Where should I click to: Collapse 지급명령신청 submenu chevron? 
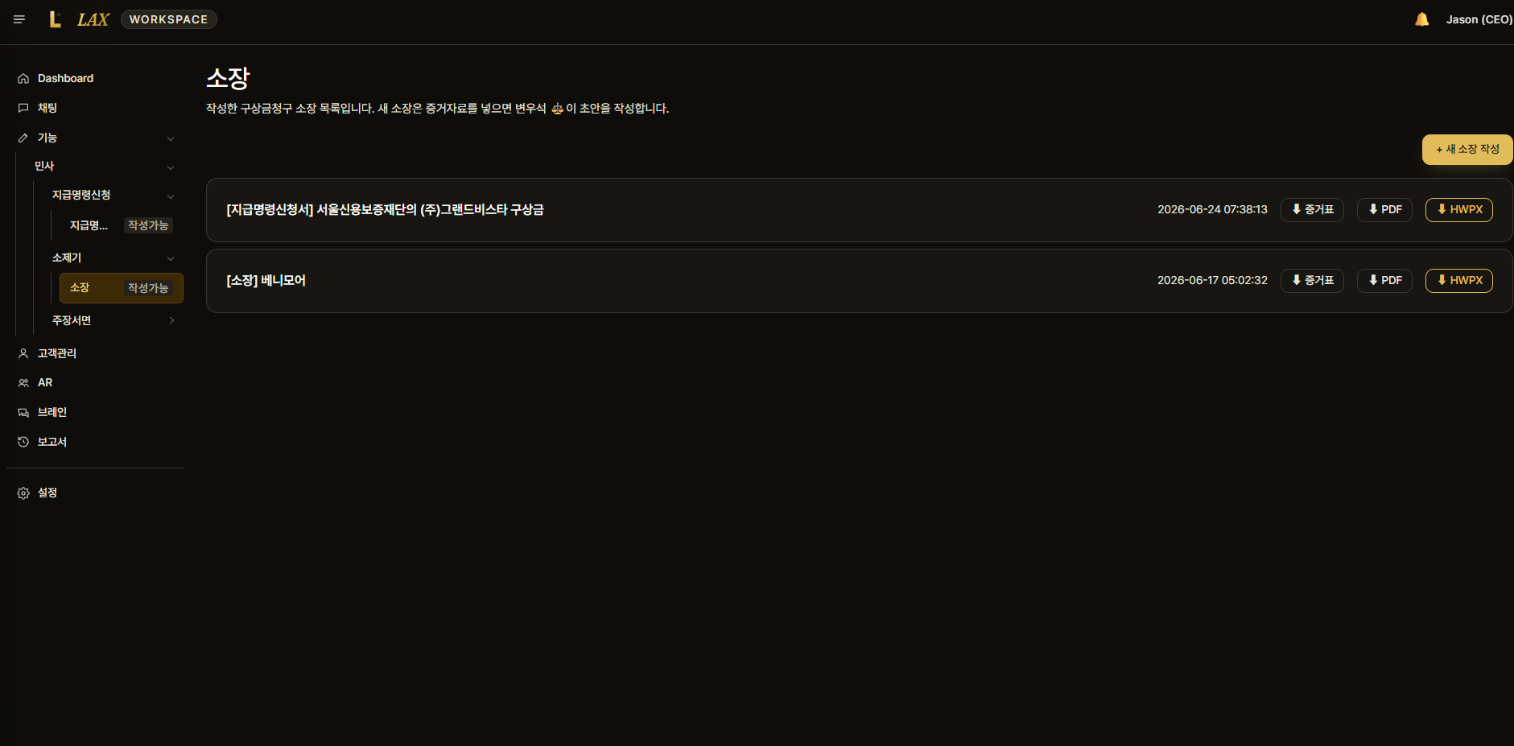(x=171, y=196)
